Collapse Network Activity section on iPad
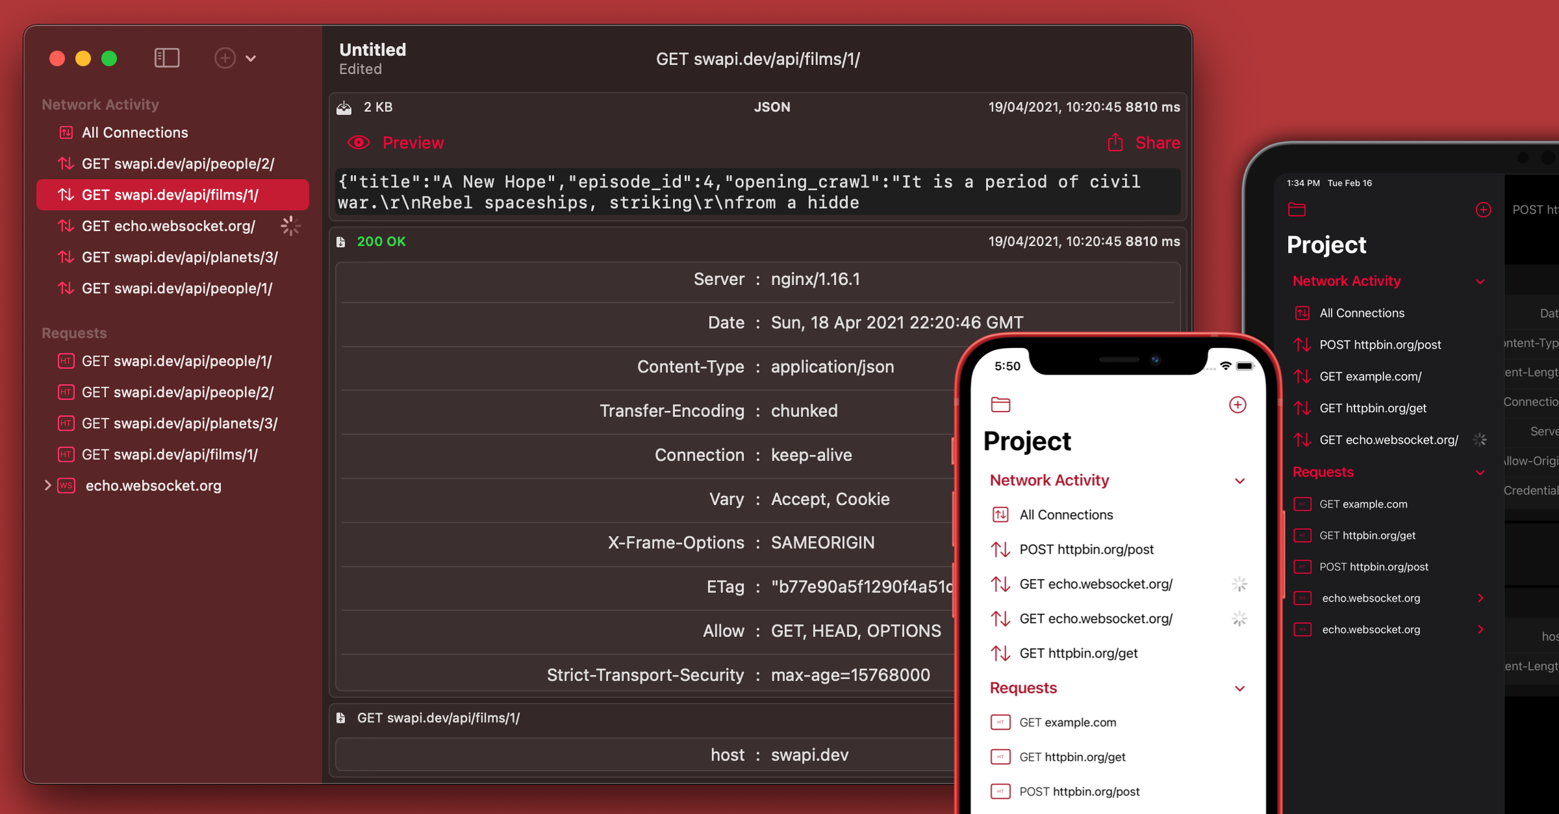The image size is (1559, 814). pos(1480,282)
